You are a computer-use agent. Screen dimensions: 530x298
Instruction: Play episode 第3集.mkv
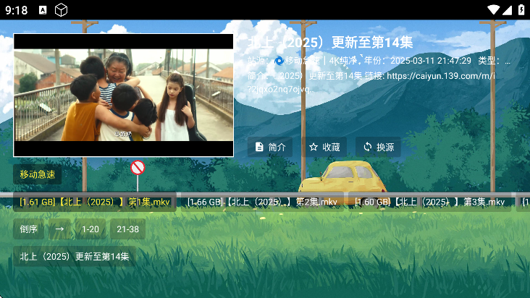429,202
